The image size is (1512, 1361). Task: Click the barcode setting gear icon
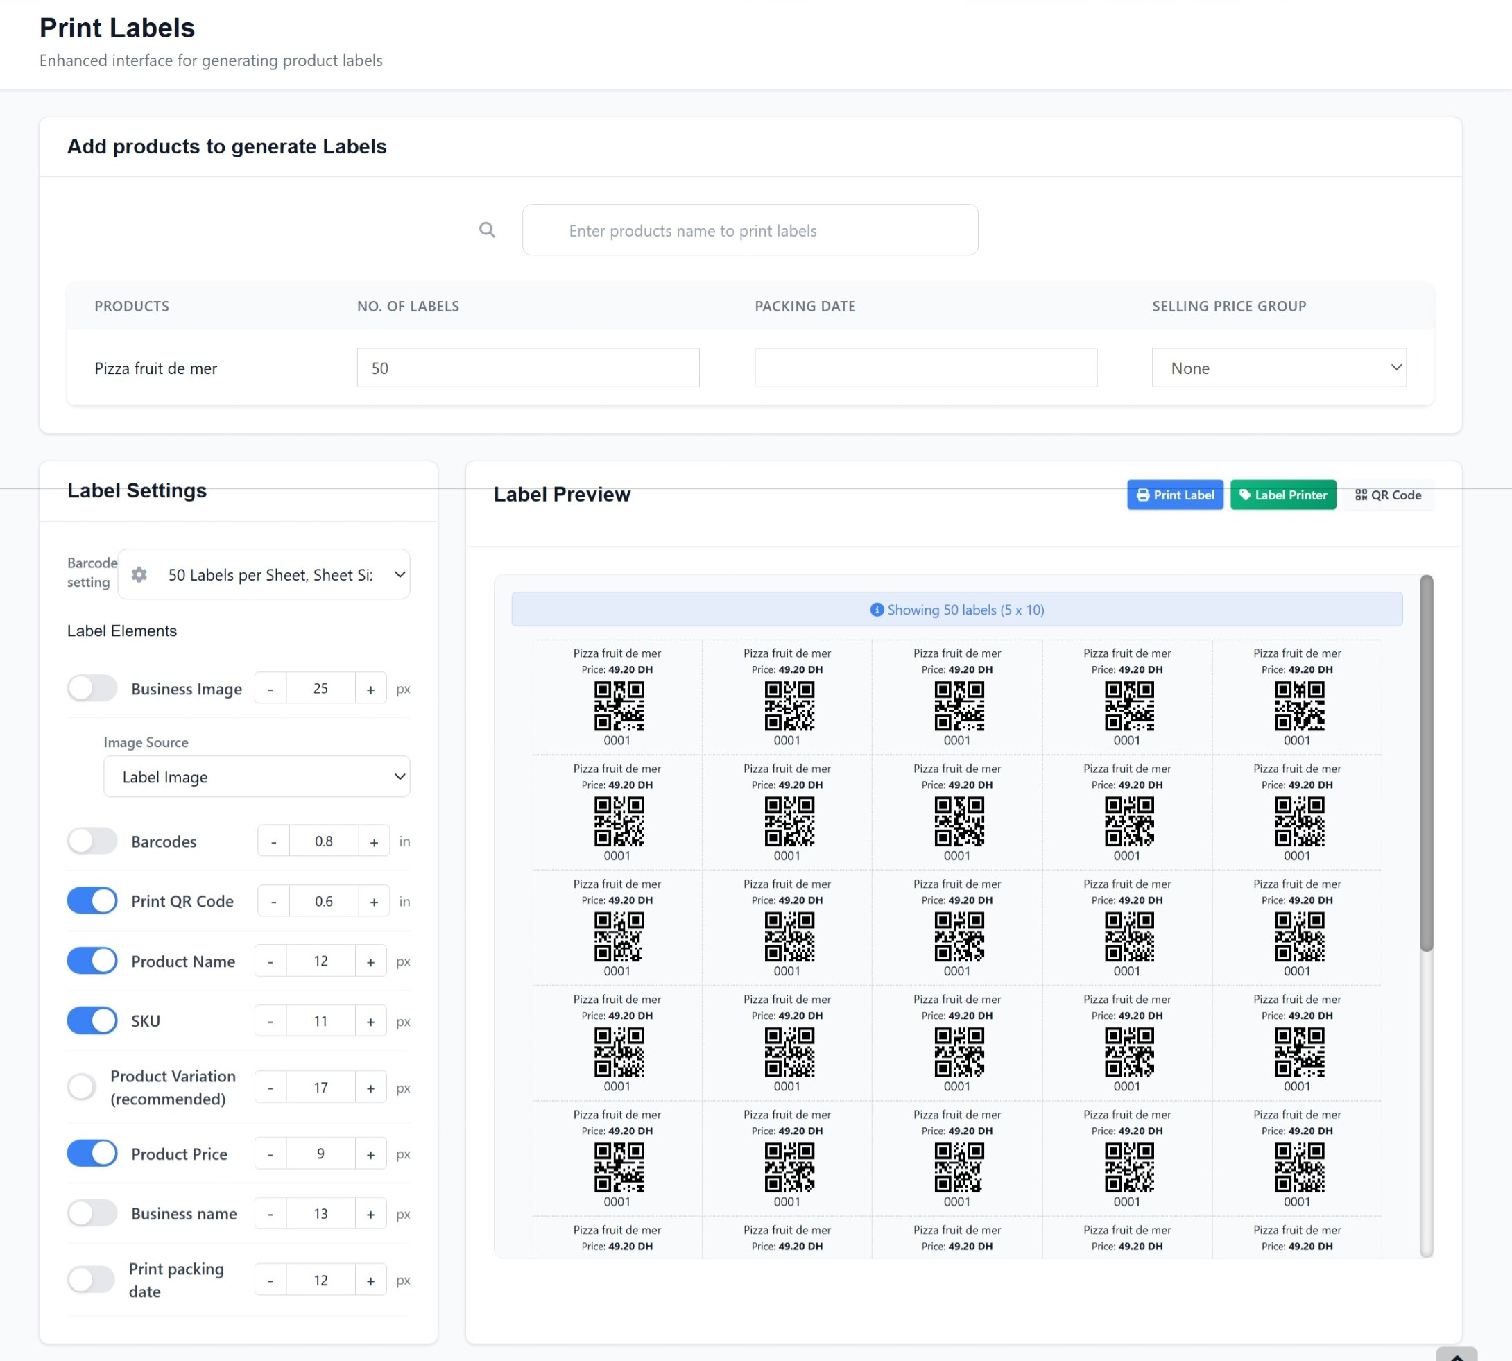point(139,574)
